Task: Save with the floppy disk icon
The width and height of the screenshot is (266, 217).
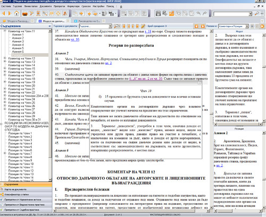Action: point(158,13)
